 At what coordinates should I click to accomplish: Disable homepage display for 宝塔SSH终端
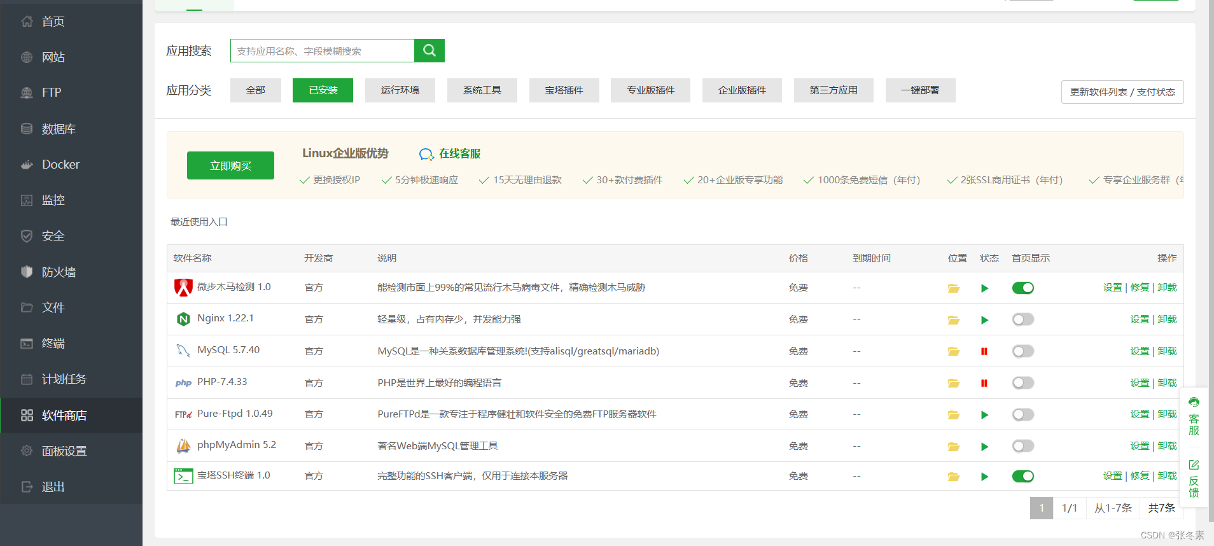(1023, 477)
